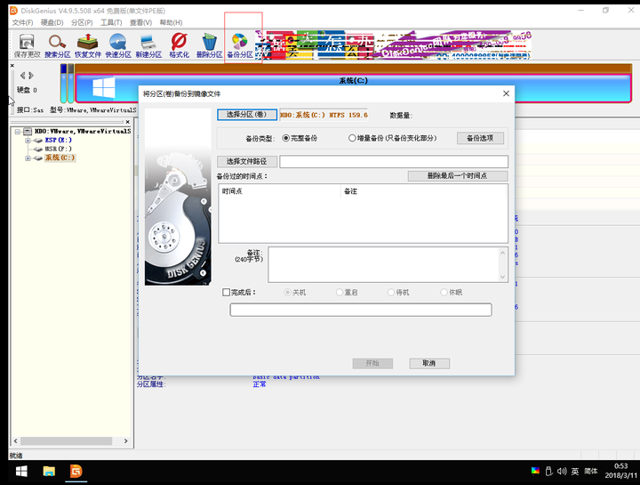Click the Windows logo on system partition bar
Image resolution: width=640 pixels, height=485 pixels.
(104, 87)
